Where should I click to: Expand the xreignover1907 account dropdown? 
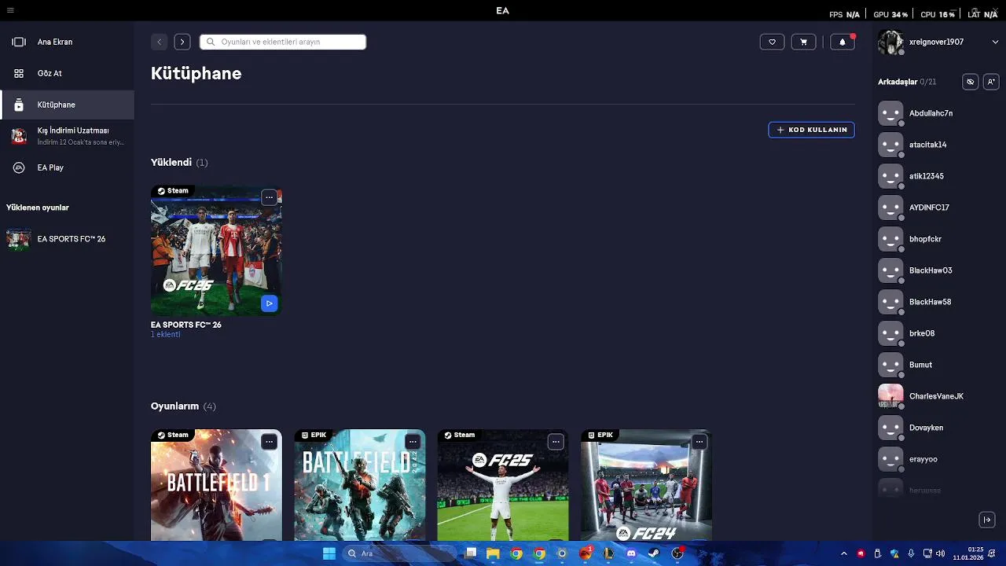(x=995, y=42)
